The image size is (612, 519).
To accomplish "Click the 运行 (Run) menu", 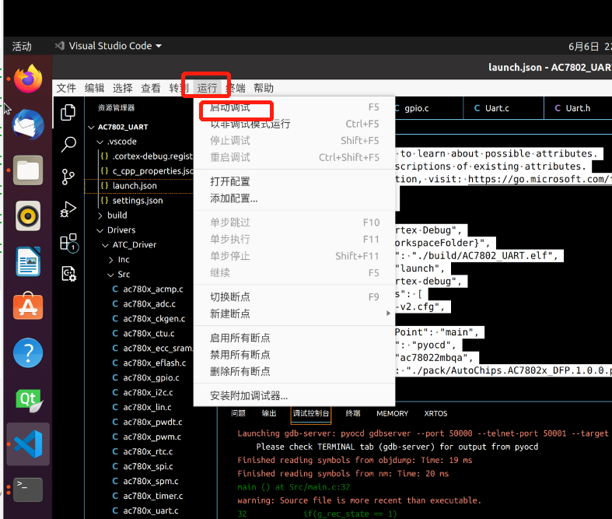I will pos(207,88).
